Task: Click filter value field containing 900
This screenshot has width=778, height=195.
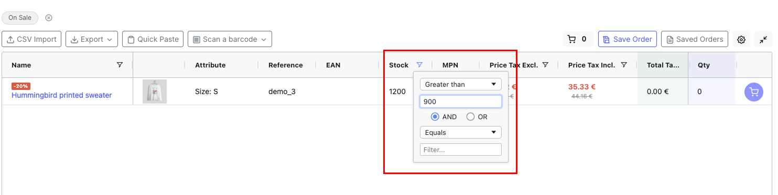Action: click(x=461, y=101)
